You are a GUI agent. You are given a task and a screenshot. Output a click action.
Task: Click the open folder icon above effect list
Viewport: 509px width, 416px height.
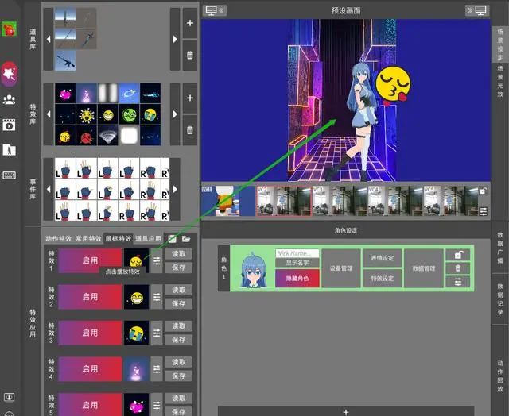pyautogui.click(x=186, y=239)
